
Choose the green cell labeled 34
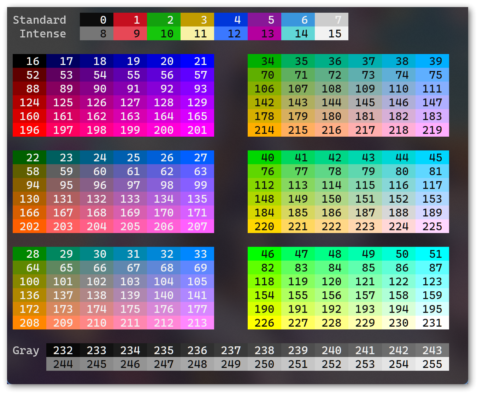[264, 61]
